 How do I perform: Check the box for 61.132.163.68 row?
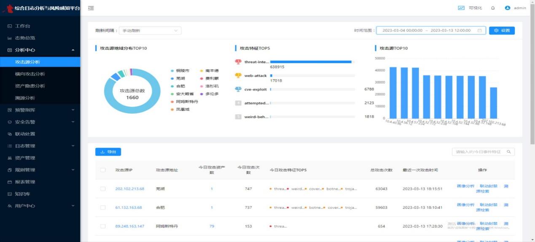click(103, 207)
